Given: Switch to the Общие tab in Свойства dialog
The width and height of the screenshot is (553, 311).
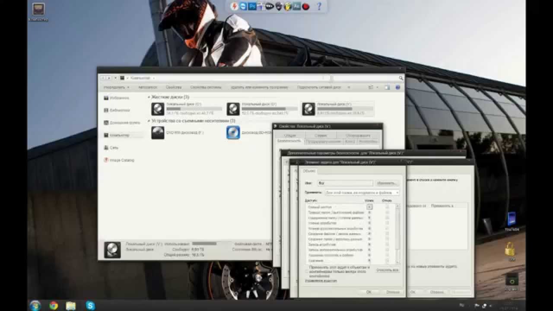Looking at the screenshot, I should click(x=290, y=136).
